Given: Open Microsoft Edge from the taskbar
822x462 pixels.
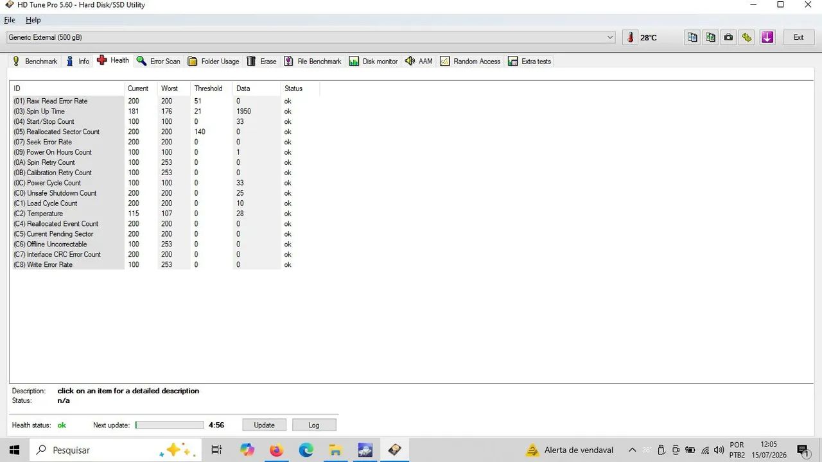Looking at the screenshot, I should tap(306, 450).
